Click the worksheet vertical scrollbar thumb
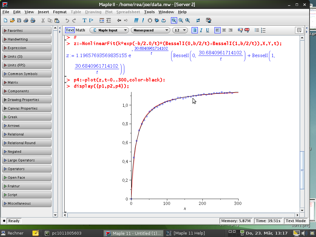This screenshot has width=316, height=237. tap(302, 170)
